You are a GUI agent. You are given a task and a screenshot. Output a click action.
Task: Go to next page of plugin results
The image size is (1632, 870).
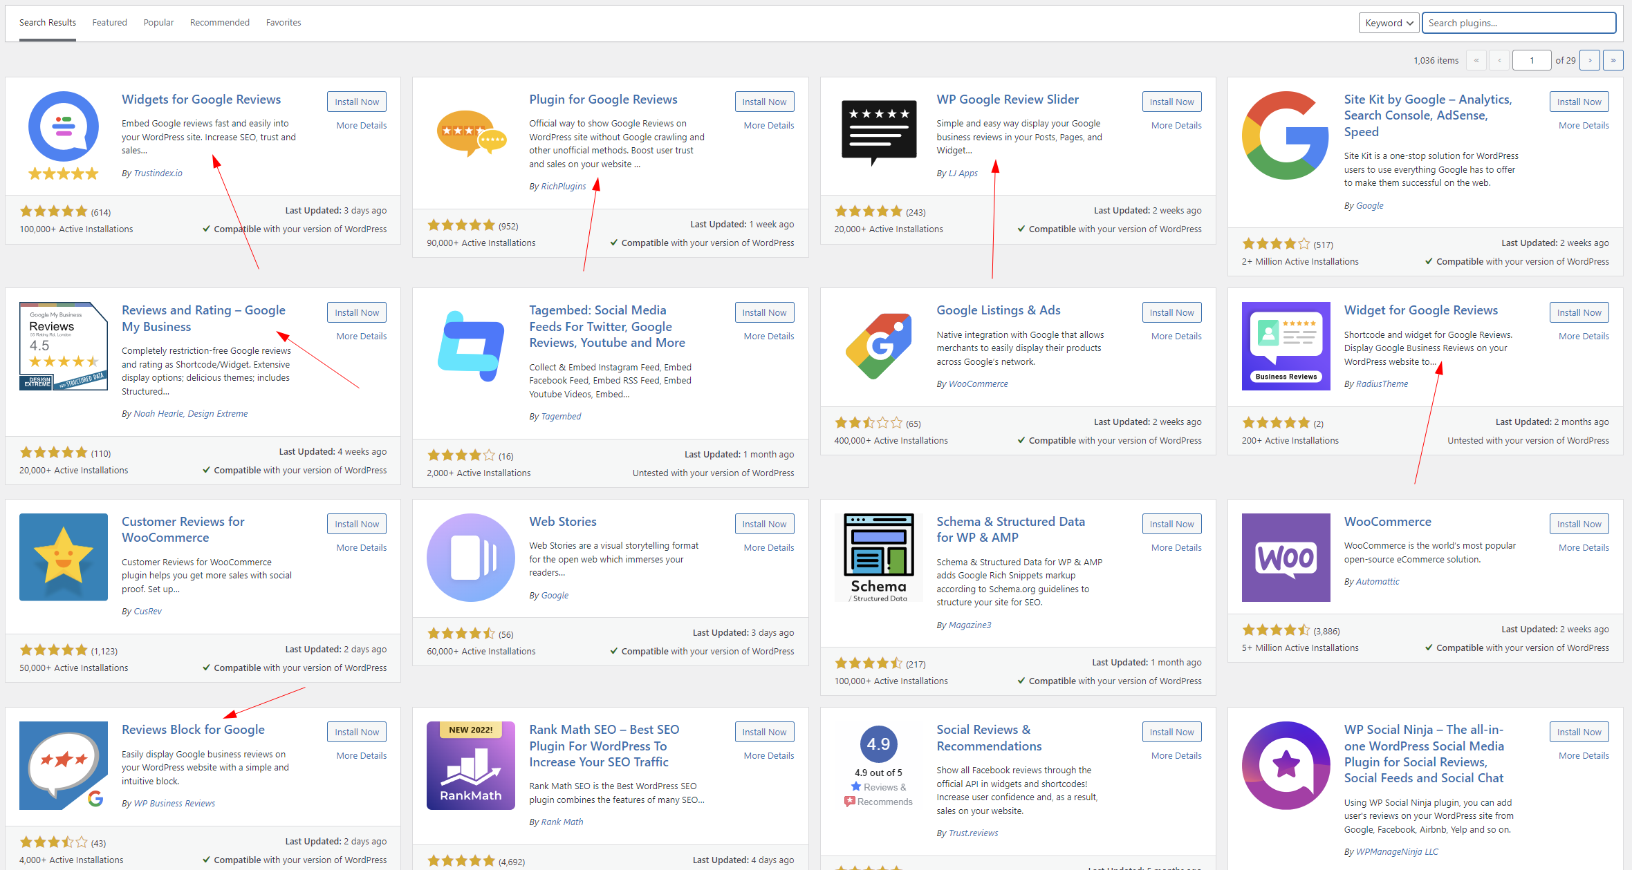[1590, 60]
